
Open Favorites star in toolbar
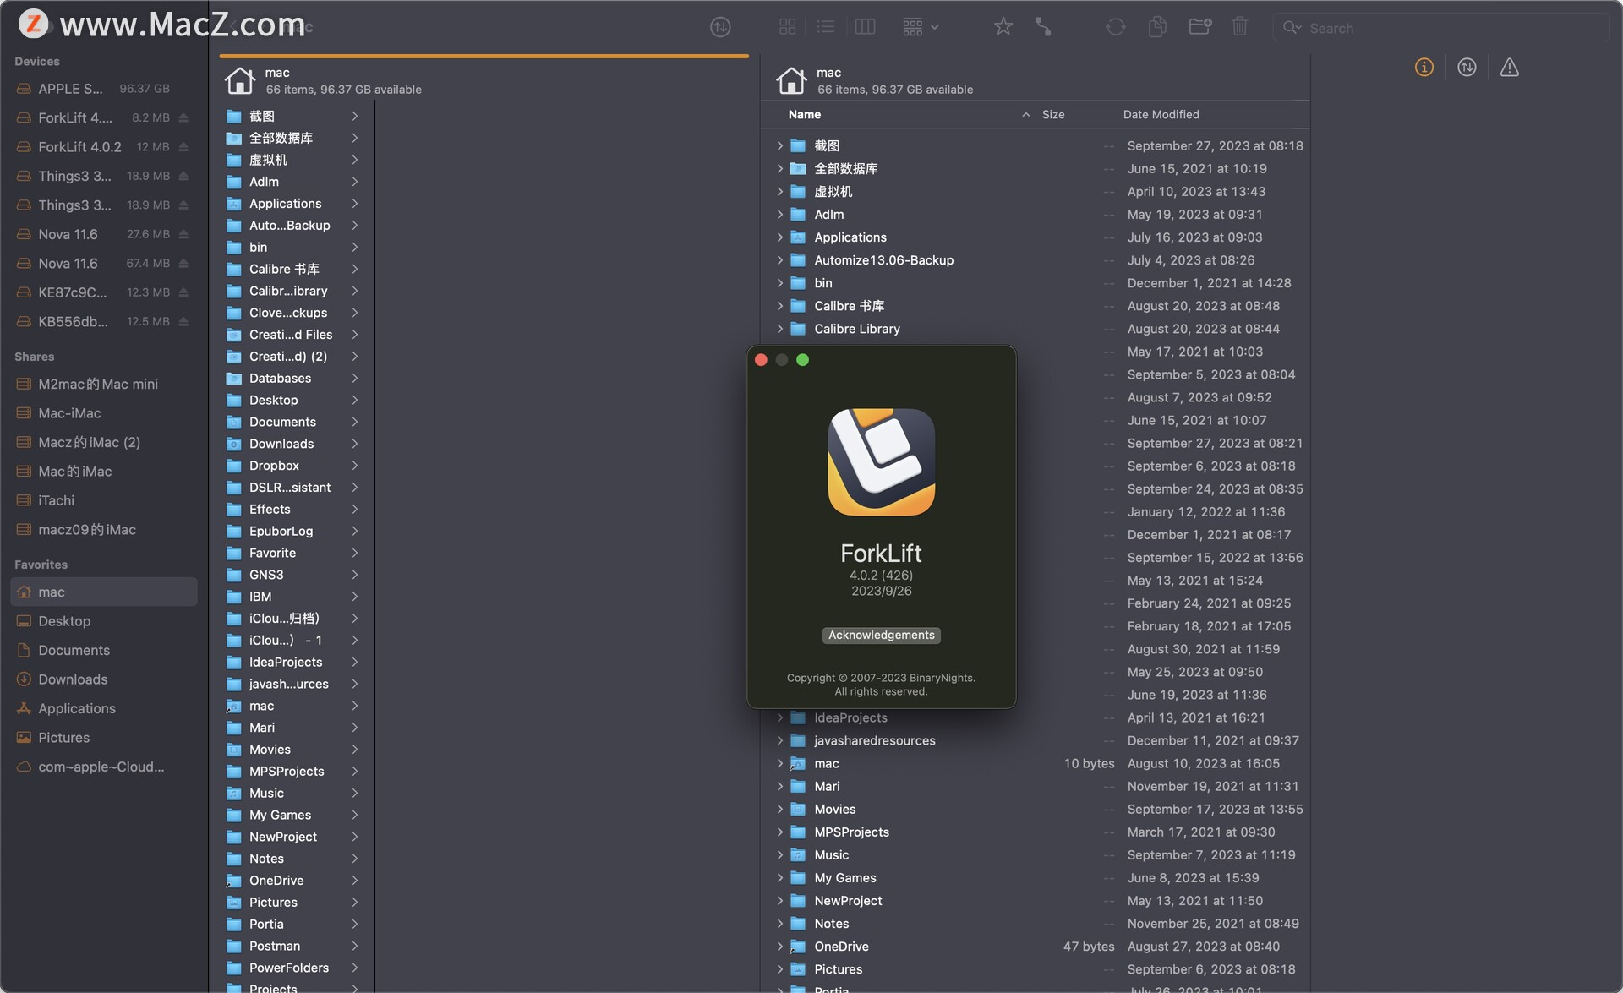[1003, 27]
